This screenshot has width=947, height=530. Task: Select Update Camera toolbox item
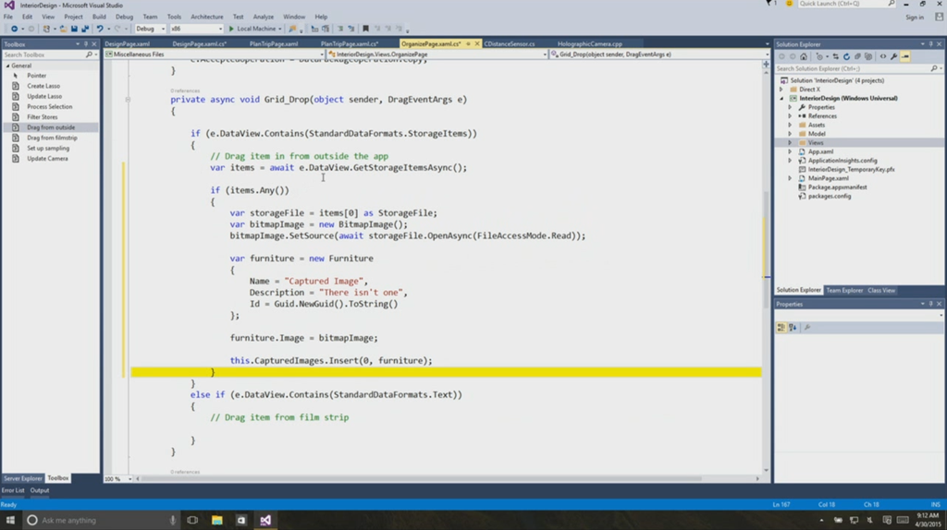point(47,159)
